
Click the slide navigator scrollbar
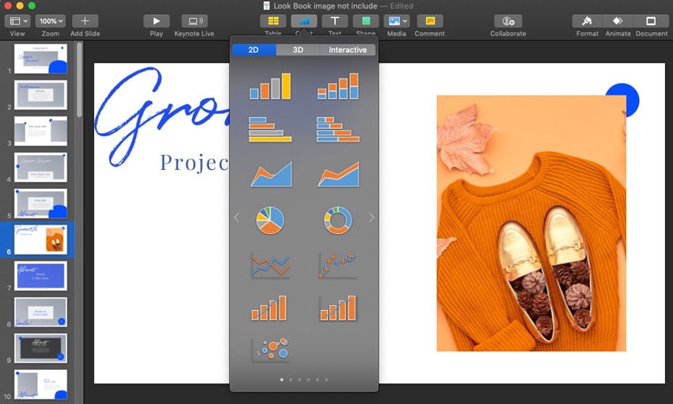click(x=79, y=80)
